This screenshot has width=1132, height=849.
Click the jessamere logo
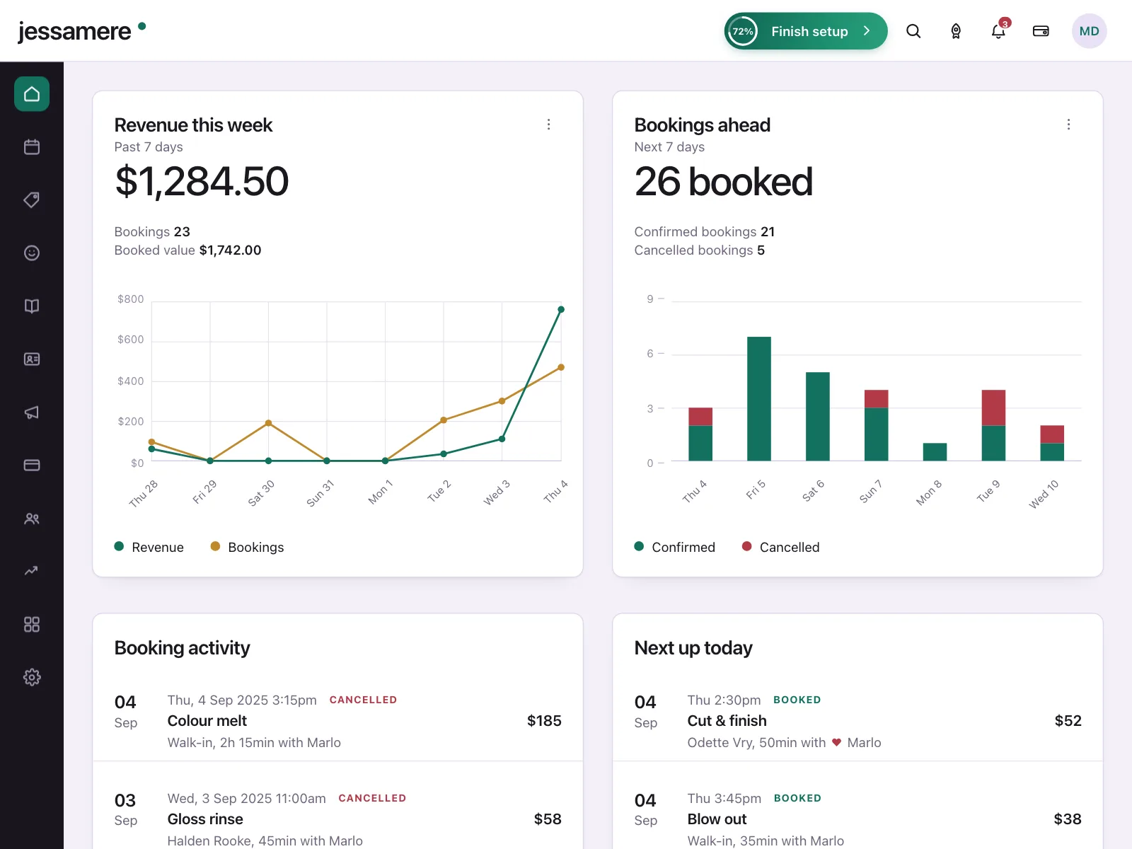tap(81, 31)
